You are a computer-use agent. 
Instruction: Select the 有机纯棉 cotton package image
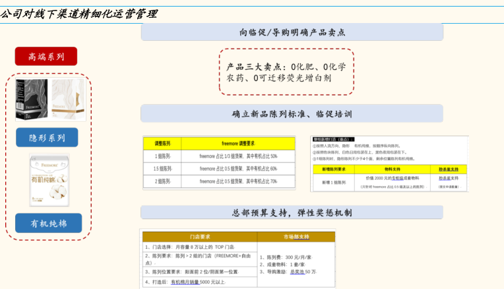tap(49, 181)
